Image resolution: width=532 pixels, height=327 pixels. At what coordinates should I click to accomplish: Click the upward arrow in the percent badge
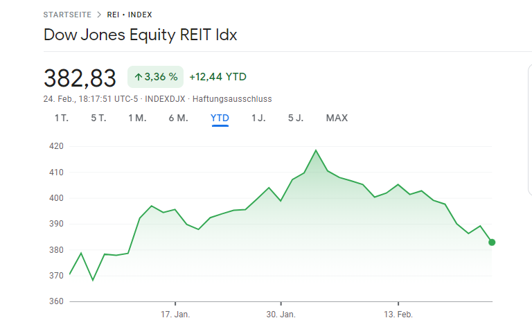pyautogui.click(x=138, y=77)
